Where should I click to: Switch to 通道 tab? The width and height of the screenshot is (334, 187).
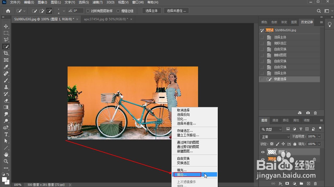(275, 120)
